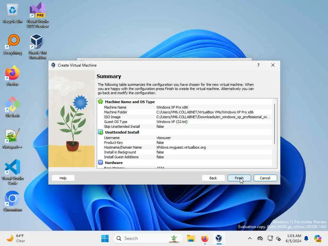Select the Hardware section header

tap(114, 162)
